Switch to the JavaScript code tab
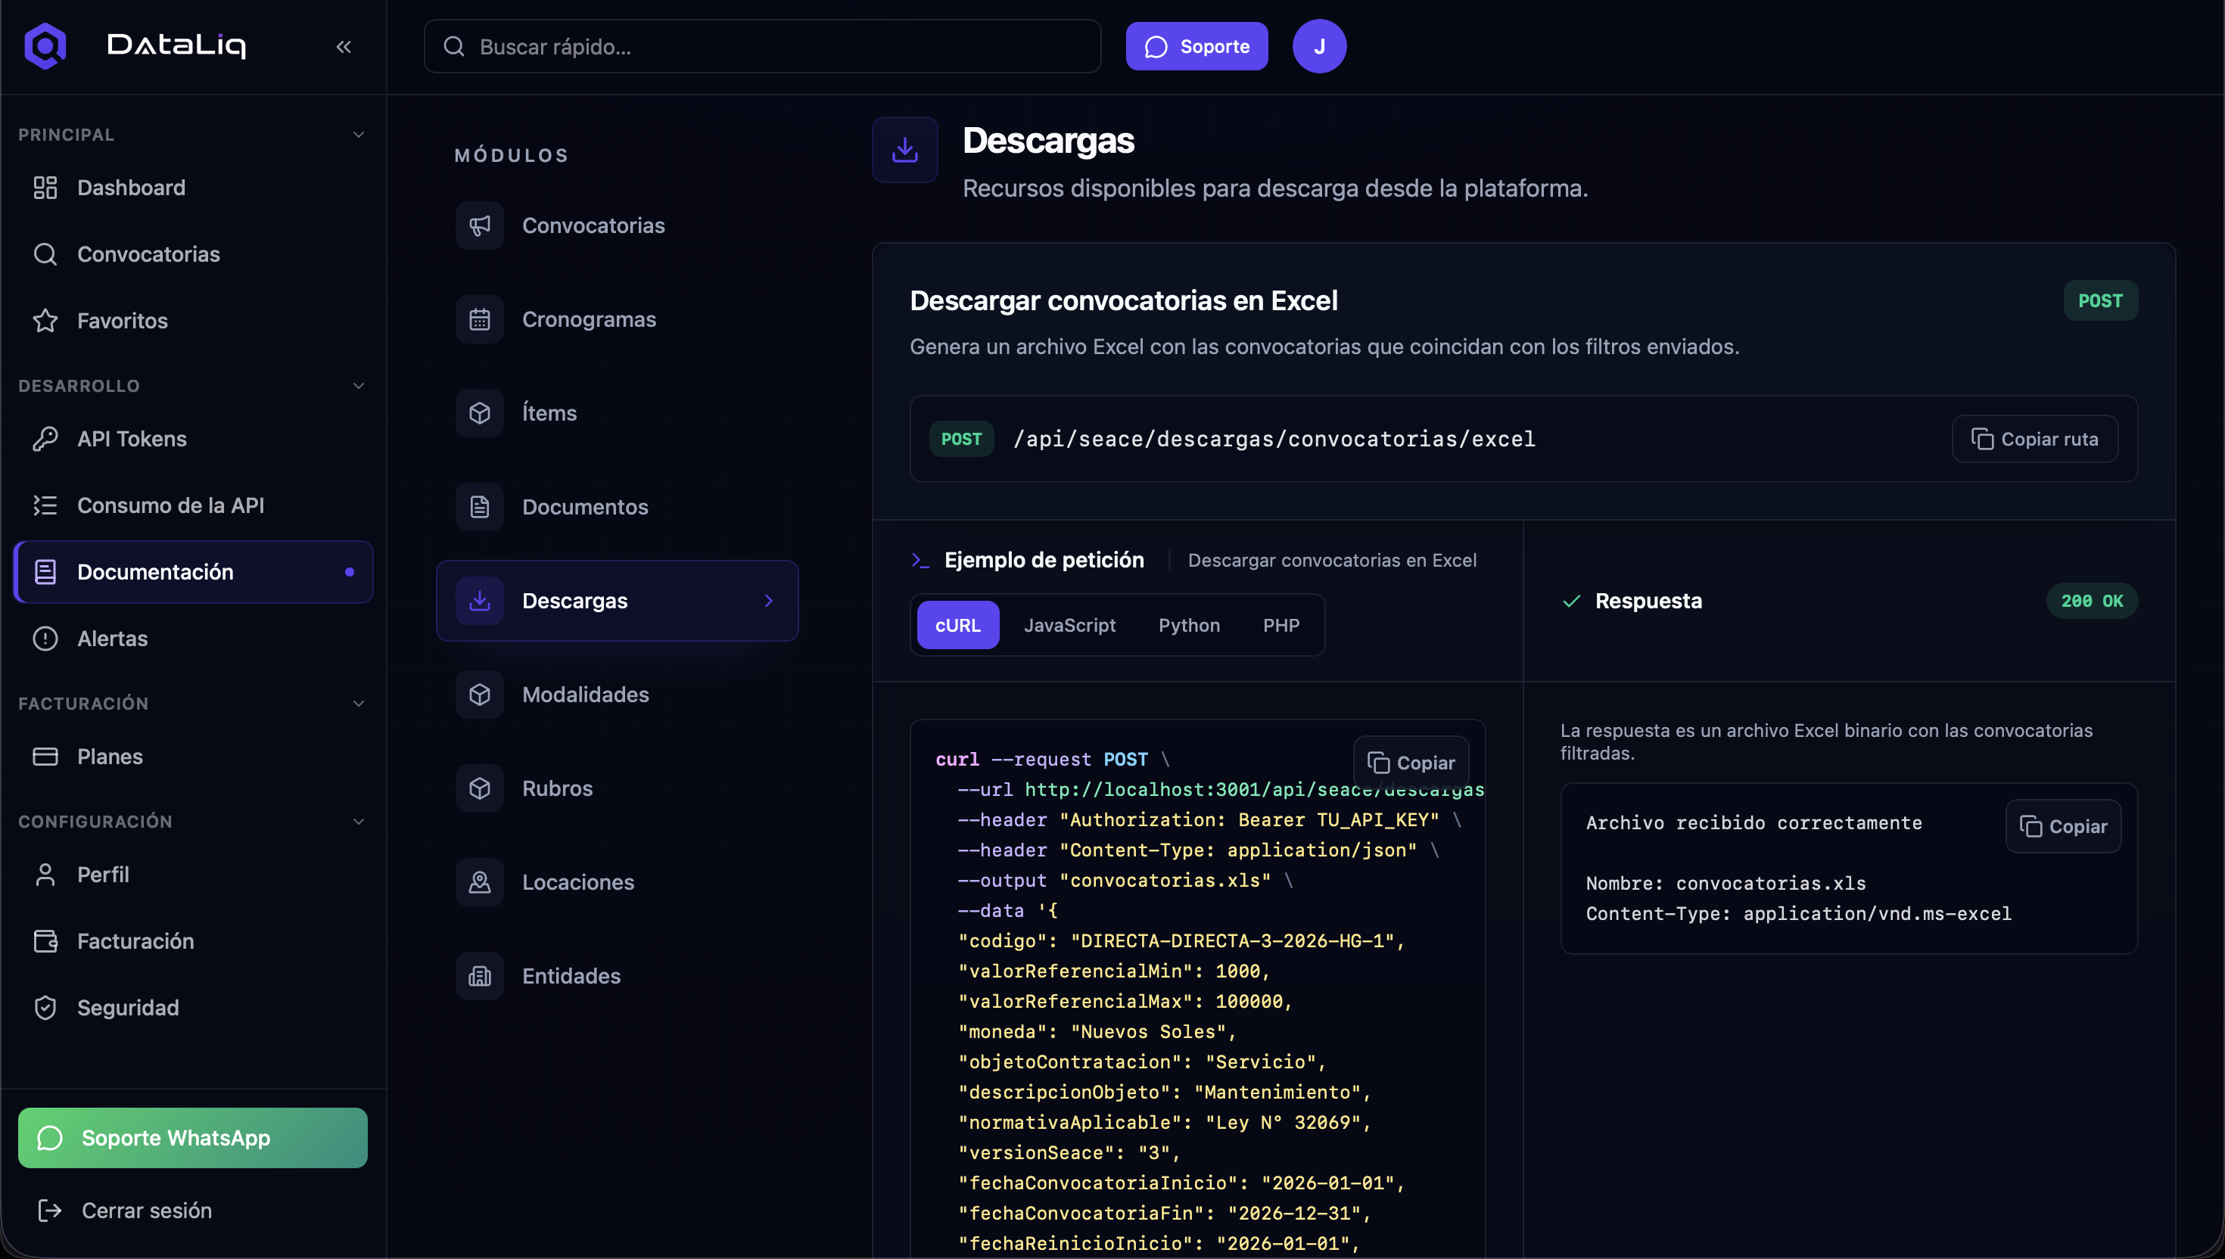The width and height of the screenshot is (2225, 1259). click(1069, 625)
